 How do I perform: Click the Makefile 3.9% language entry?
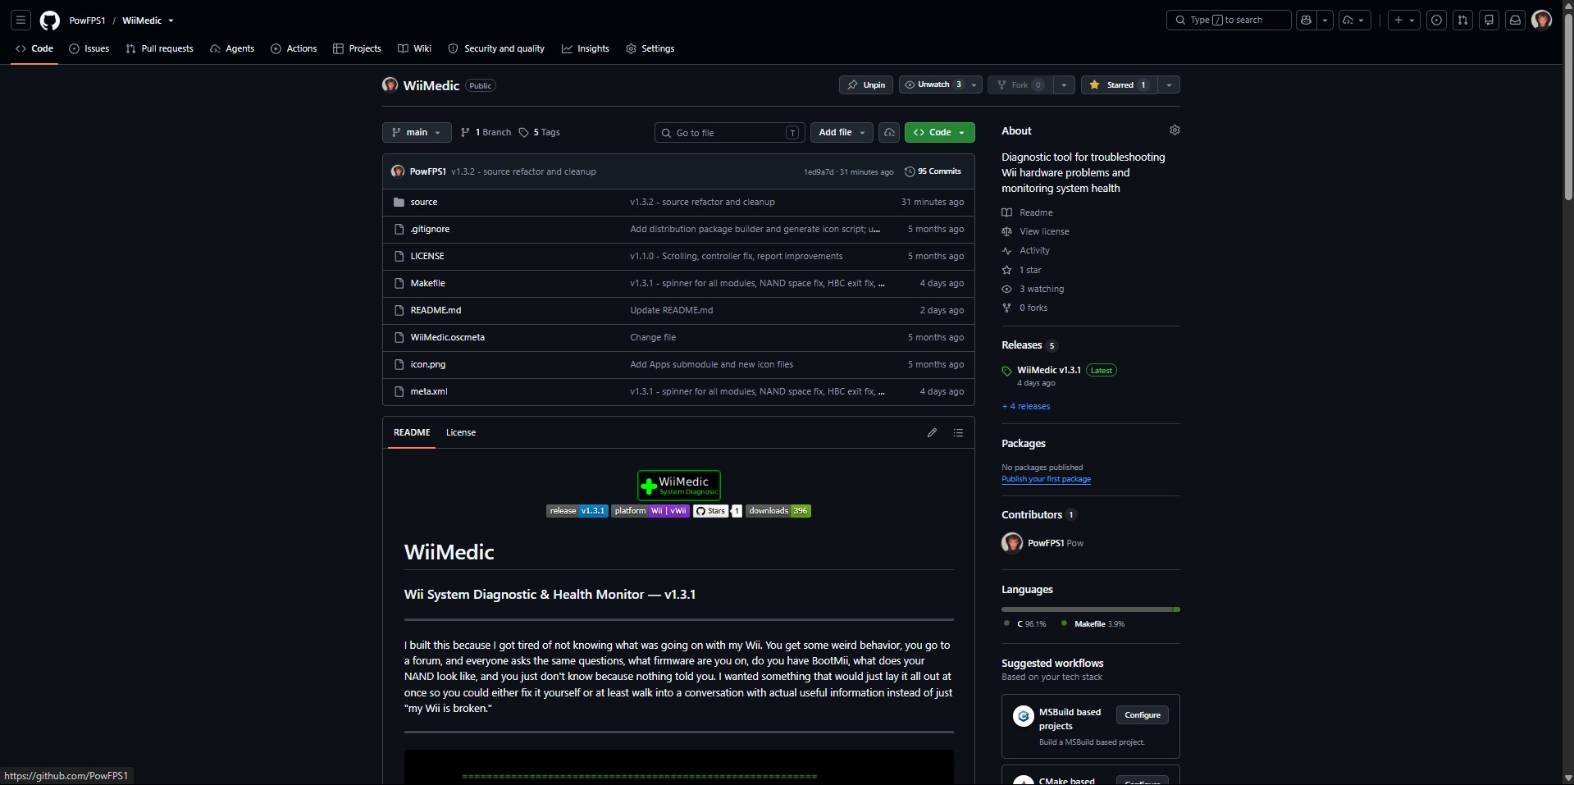[x=1093, y=624]
